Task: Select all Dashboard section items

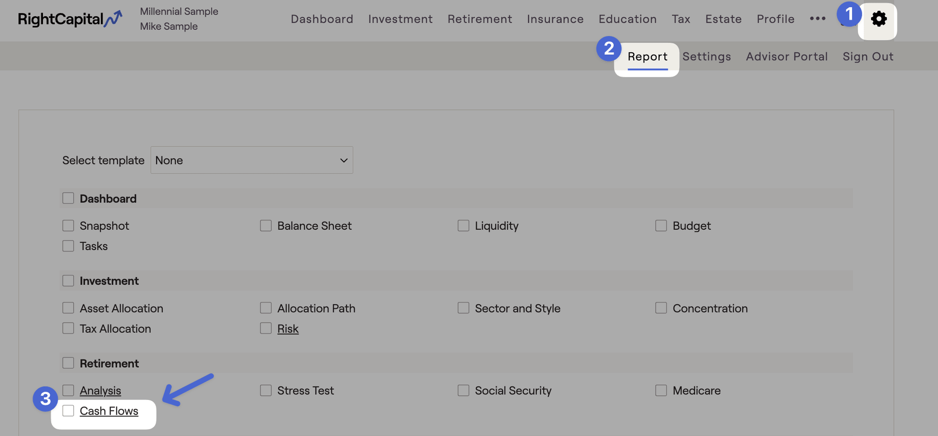Action: click(68, 198)
